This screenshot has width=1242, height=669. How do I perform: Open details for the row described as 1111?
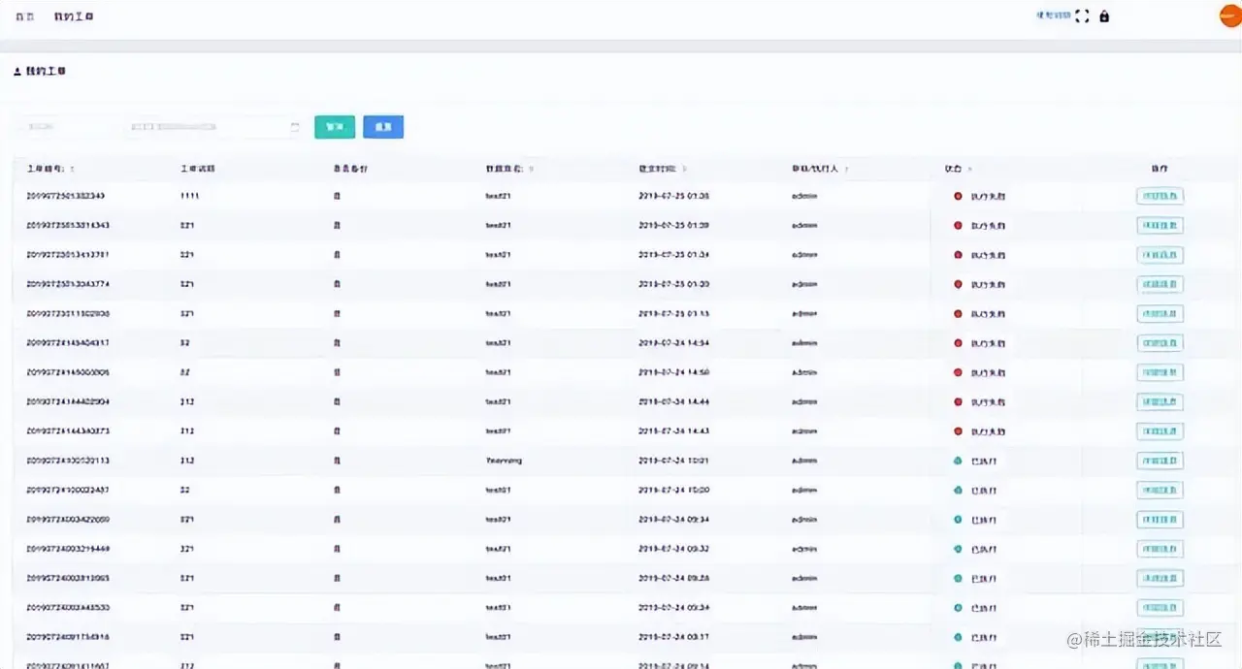point(1160,196)
